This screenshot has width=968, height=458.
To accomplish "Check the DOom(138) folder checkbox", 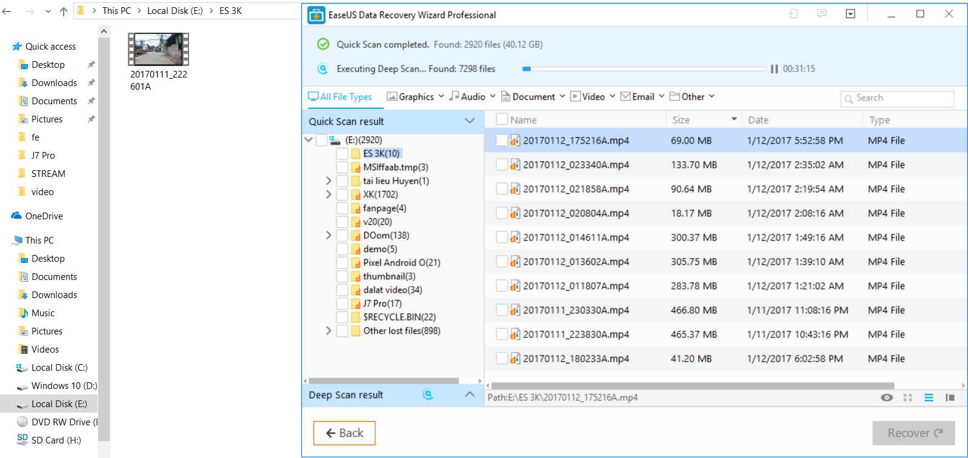I will (342, 236).
